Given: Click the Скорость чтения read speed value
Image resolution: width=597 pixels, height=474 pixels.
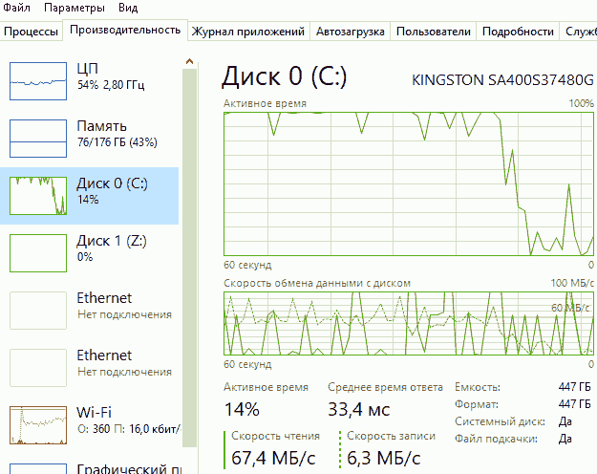Looking at the screenshot, I should click(x=274, y=457).
